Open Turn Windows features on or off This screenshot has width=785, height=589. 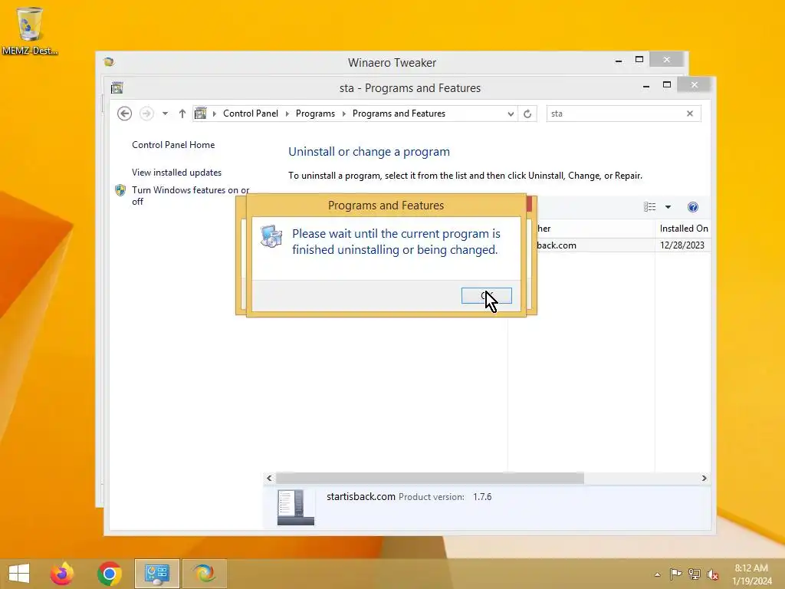pos(191,196)
